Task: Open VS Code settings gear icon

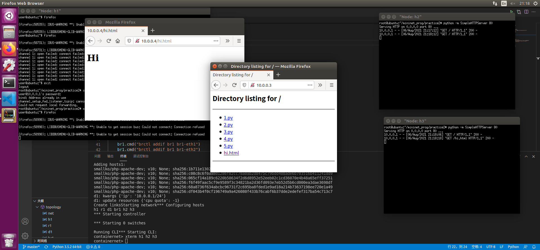Action: 25,236
